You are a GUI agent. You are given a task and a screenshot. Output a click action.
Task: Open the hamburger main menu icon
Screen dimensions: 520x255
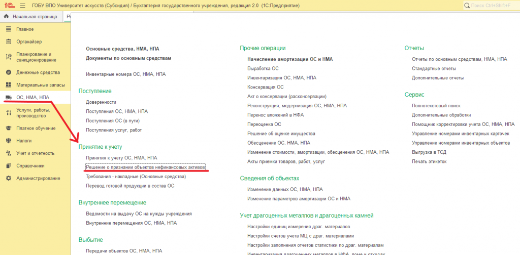(22, 6)
